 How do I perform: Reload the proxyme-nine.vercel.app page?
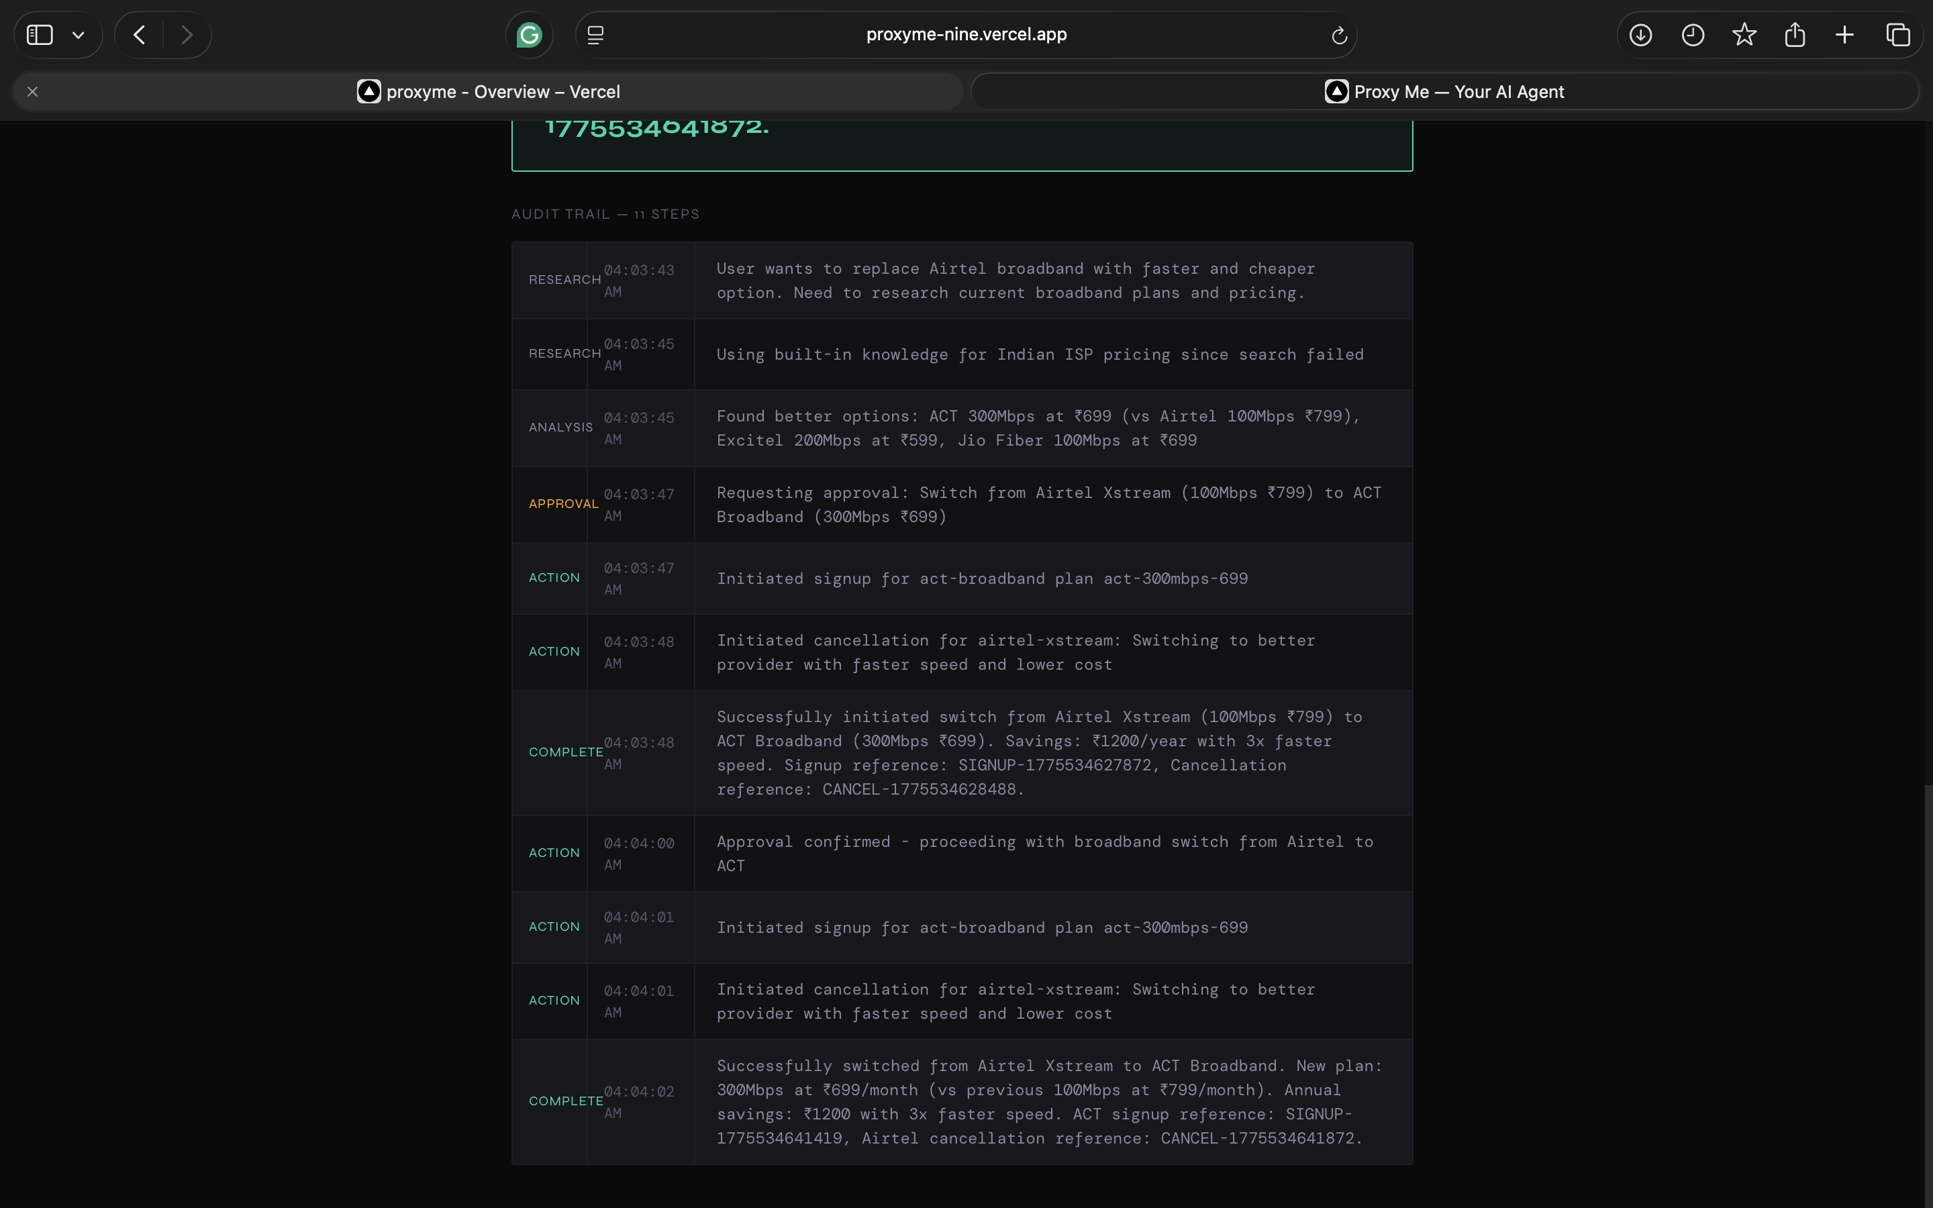click(1339, 35)
